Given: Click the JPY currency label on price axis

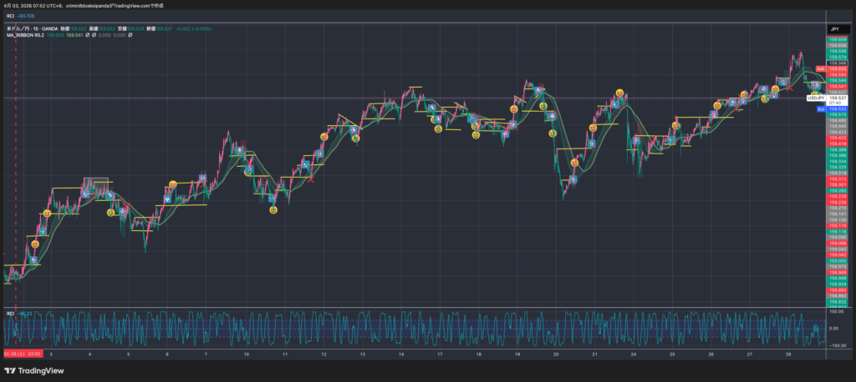Looking at the screenshot, I should pyautogui.click(x=833, y=28).
